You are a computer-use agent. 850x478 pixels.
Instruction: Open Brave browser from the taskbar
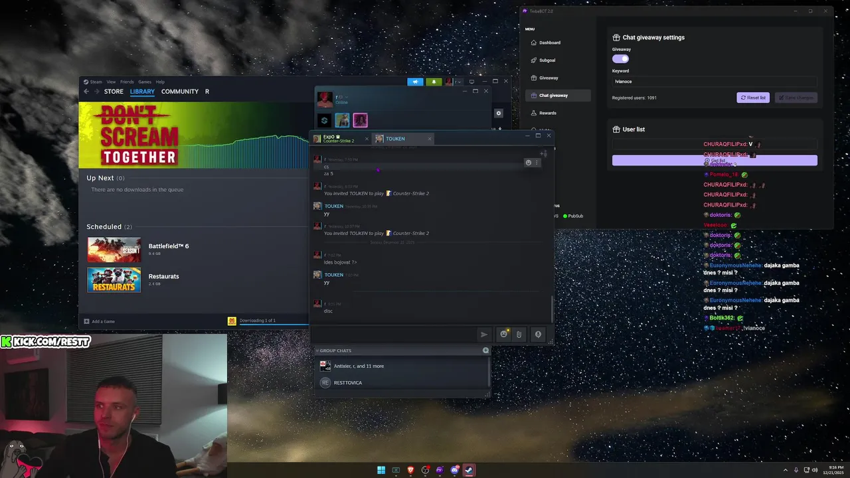410,470
